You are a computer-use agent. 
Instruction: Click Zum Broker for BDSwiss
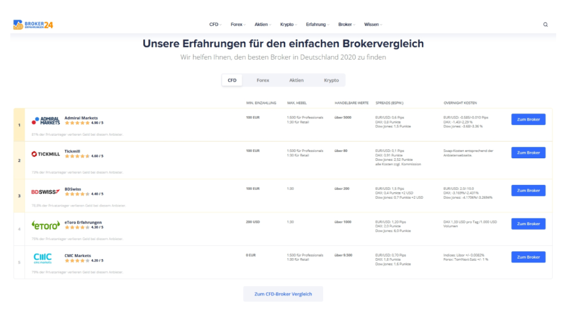click(x=528, y=191)
